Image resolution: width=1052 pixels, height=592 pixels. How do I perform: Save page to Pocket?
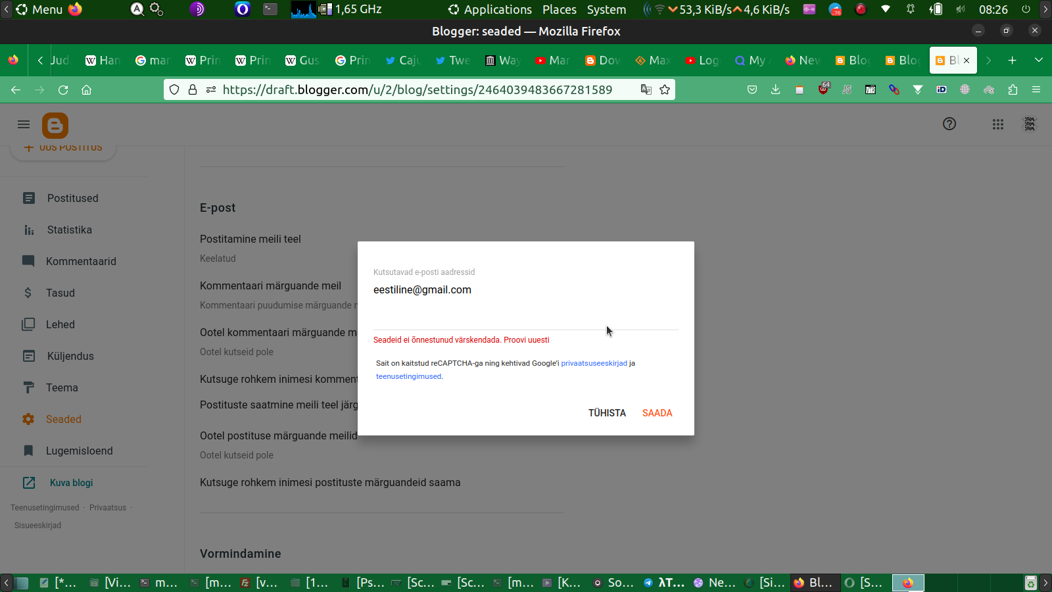pos(752,89)
